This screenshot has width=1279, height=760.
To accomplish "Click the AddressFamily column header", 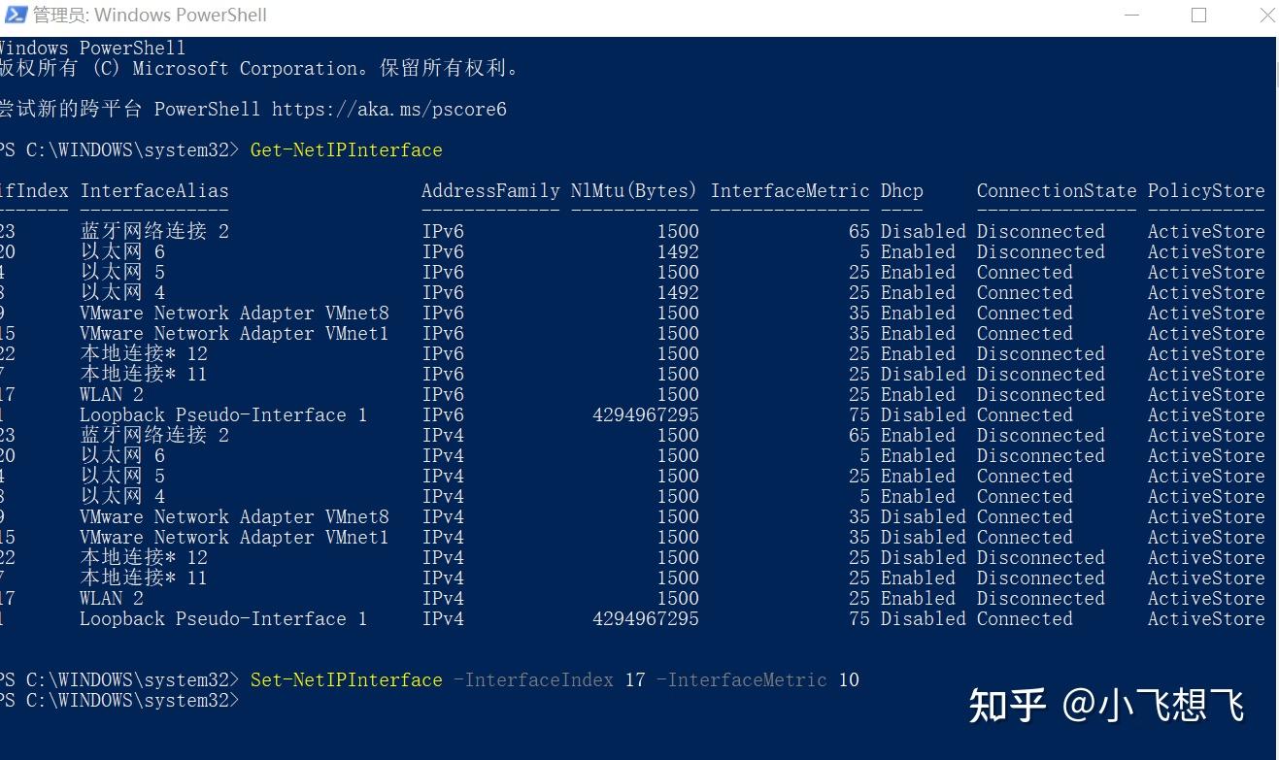I will (x=490, y=190).
